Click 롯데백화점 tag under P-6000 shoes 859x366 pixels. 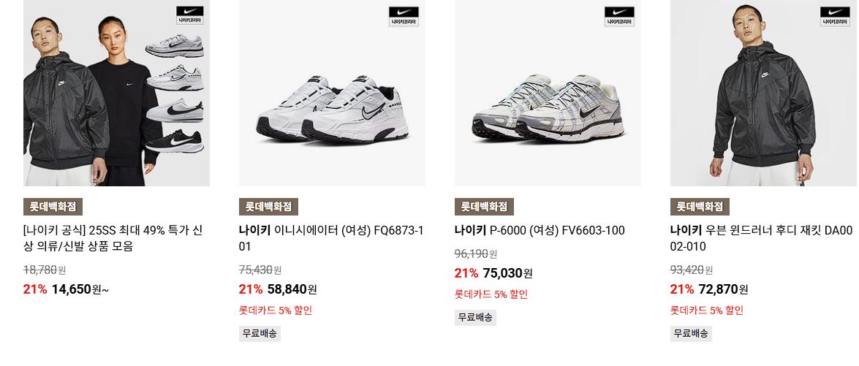pyautogui.click(x=484, y=207)
